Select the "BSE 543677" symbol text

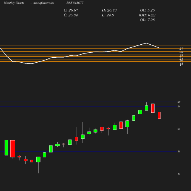[x=75, y=3]
